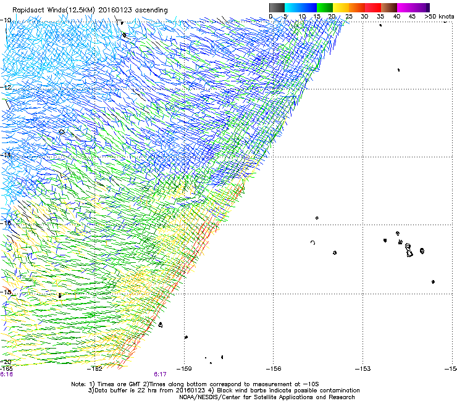457x401 pixels.
Task: Click the red 30-35 knots legend swatch
Action: tap(373, 7)
